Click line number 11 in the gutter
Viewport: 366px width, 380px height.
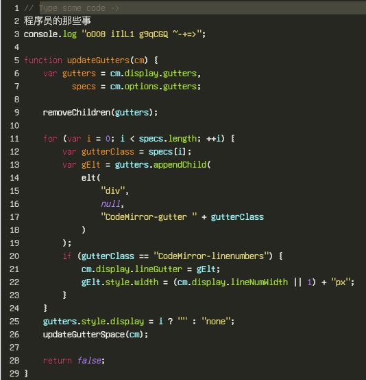point(14,139)
